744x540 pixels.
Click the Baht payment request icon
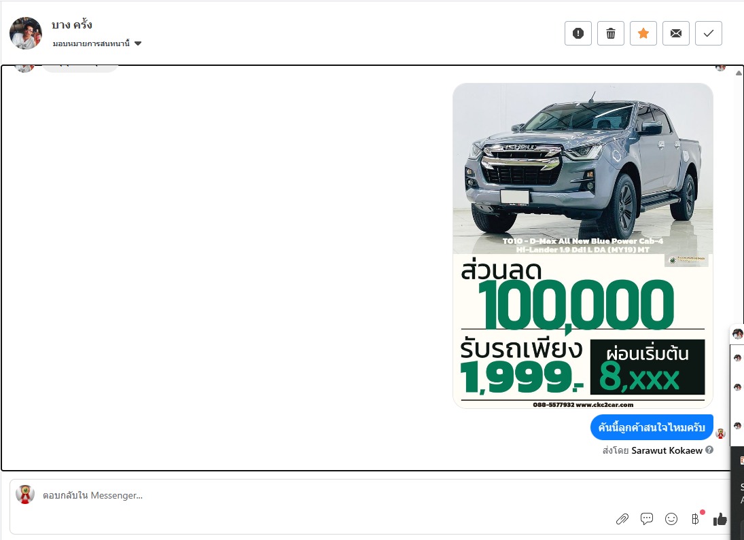pyautogui.click(x=695, y=519)
